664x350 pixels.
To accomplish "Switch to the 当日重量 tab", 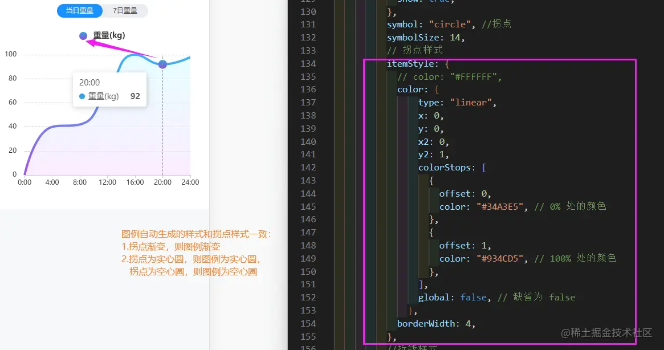I will pyautogui.click(x=80, y=11).
